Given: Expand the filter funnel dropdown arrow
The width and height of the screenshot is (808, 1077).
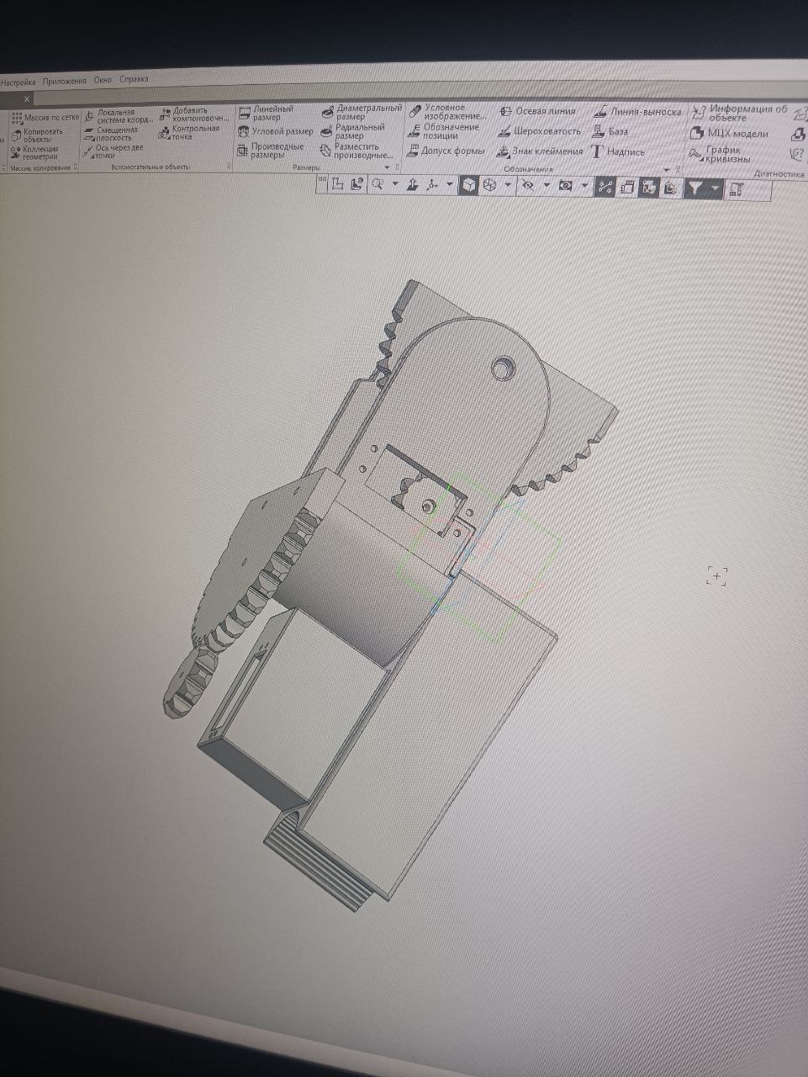Looking at the screenshot, I should point(714,188).
